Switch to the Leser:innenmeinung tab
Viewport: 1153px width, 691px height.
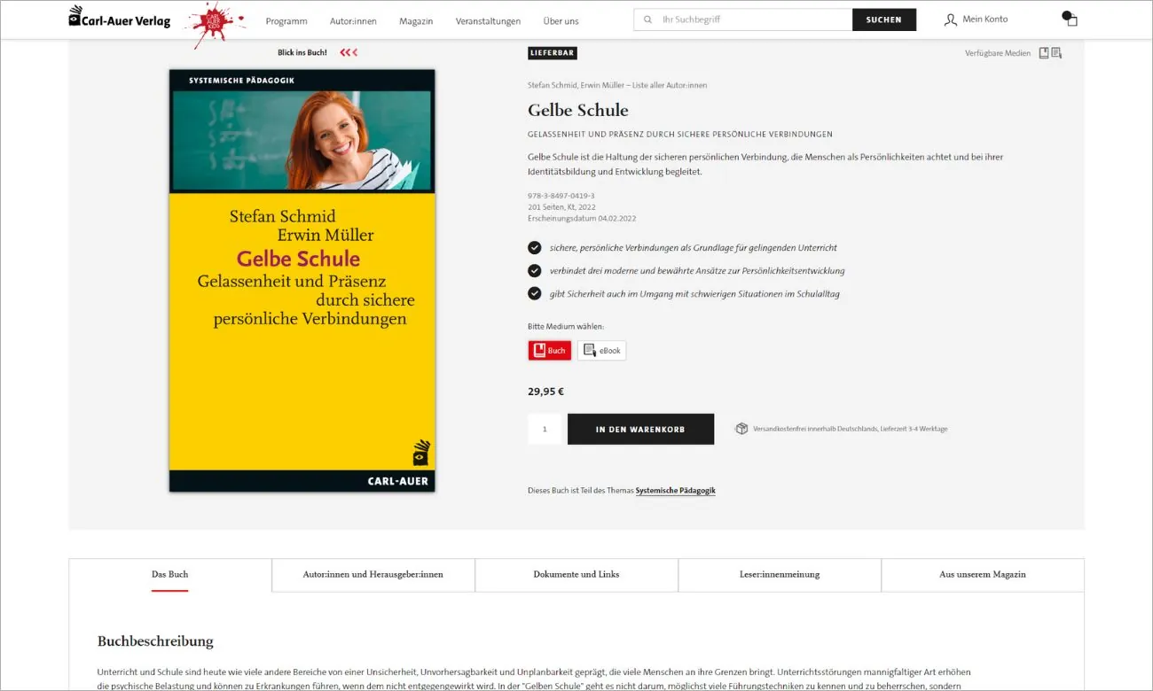click(779, 574)
